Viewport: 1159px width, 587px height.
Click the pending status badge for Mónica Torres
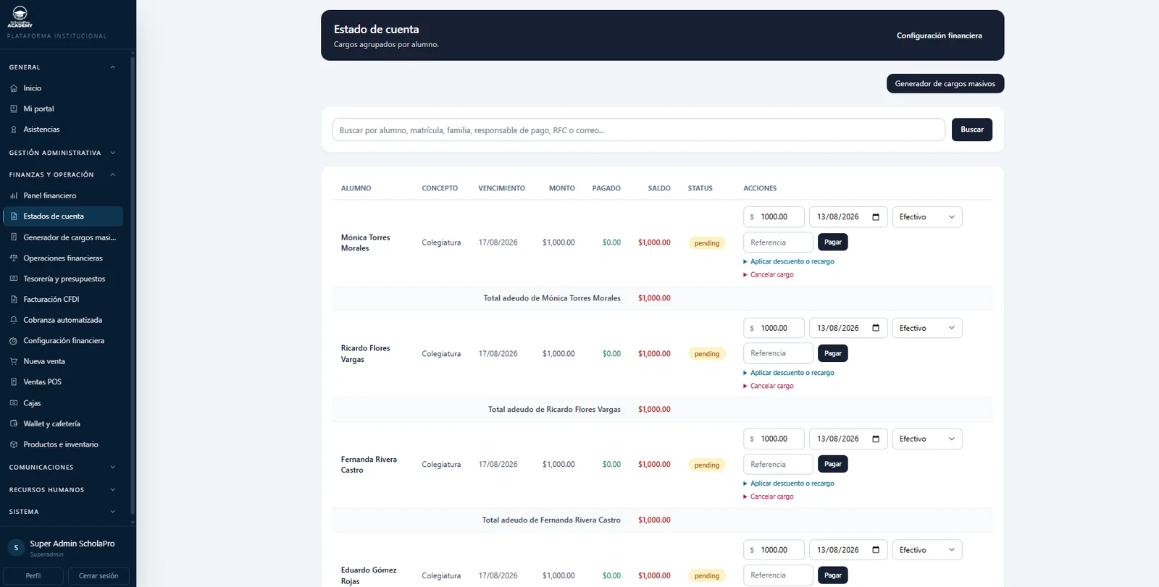click(707, 243)
